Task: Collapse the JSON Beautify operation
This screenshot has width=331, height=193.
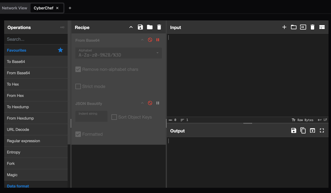Action: pyautogui.click(x=142, y=103)
